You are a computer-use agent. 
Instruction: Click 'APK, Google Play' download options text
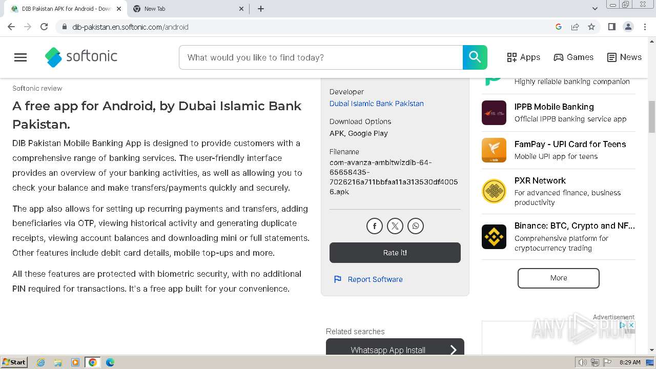click(x=359, y=133)
